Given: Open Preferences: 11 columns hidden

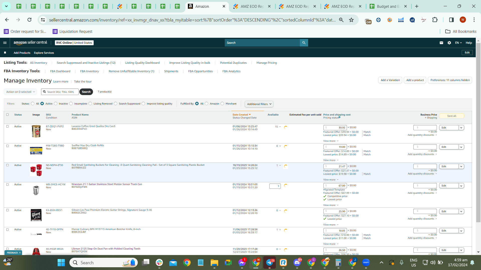Looking at the screenshot, I should pos(450,80).
